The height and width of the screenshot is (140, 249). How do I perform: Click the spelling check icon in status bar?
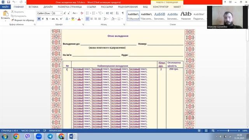point(45,131)
